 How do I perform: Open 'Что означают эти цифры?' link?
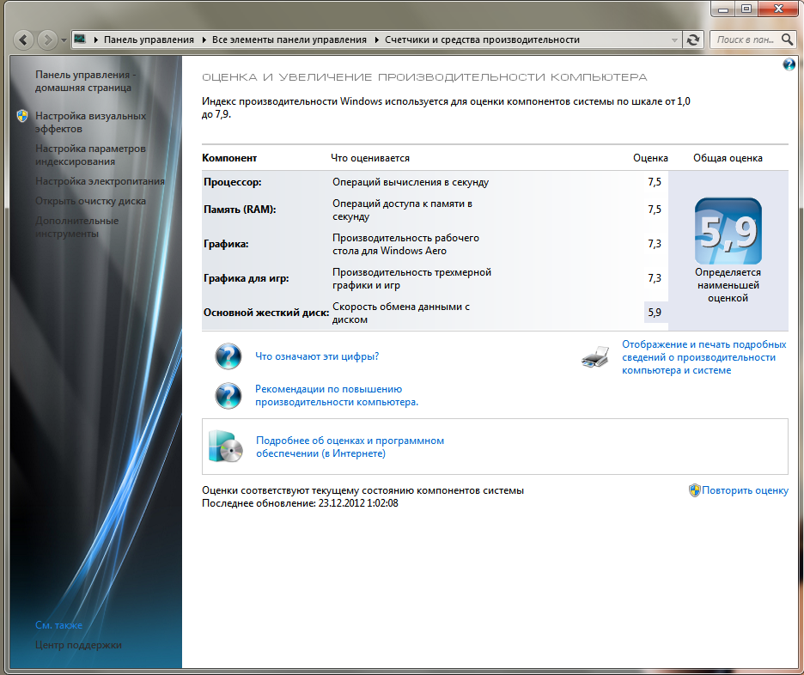click(317, 356)
